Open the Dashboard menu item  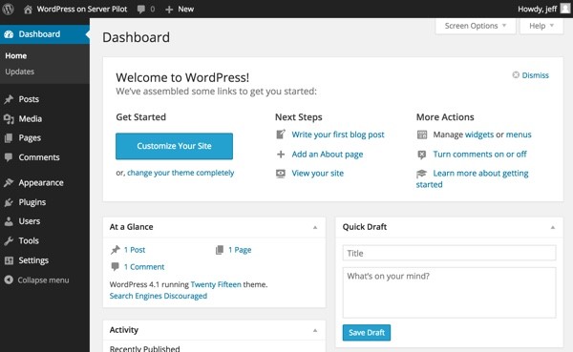point(45,34)
